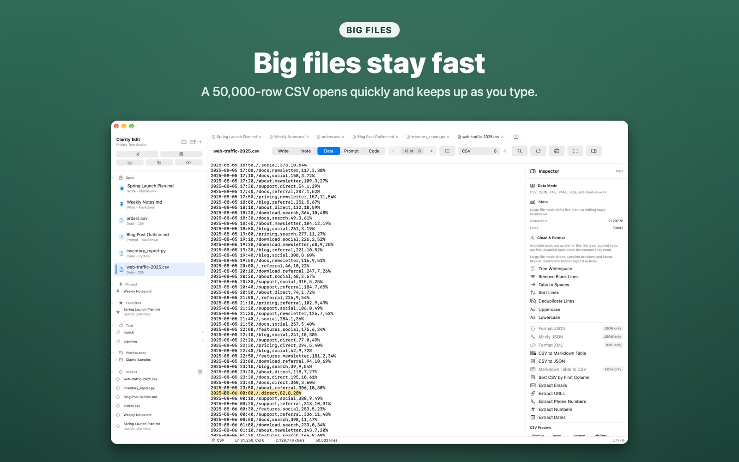
Task: Click the star icon next to Spring Launch Plan.md
Action: (121, 188)
